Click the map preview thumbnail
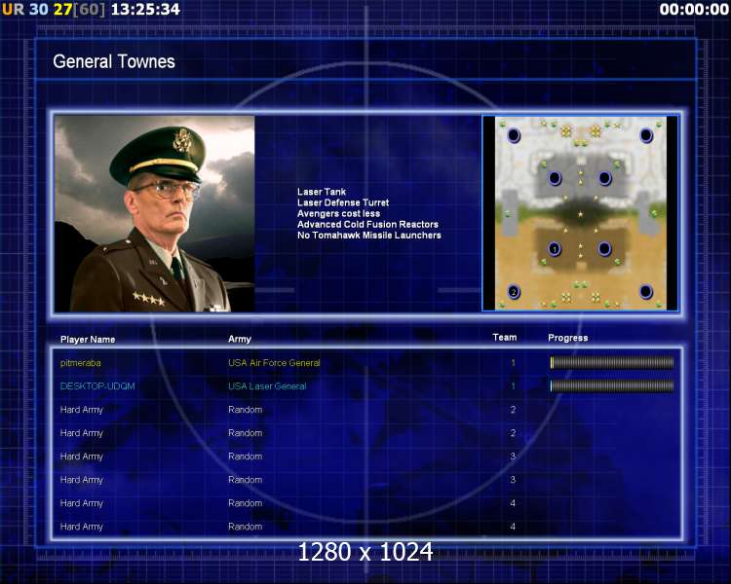 (580, 213)
